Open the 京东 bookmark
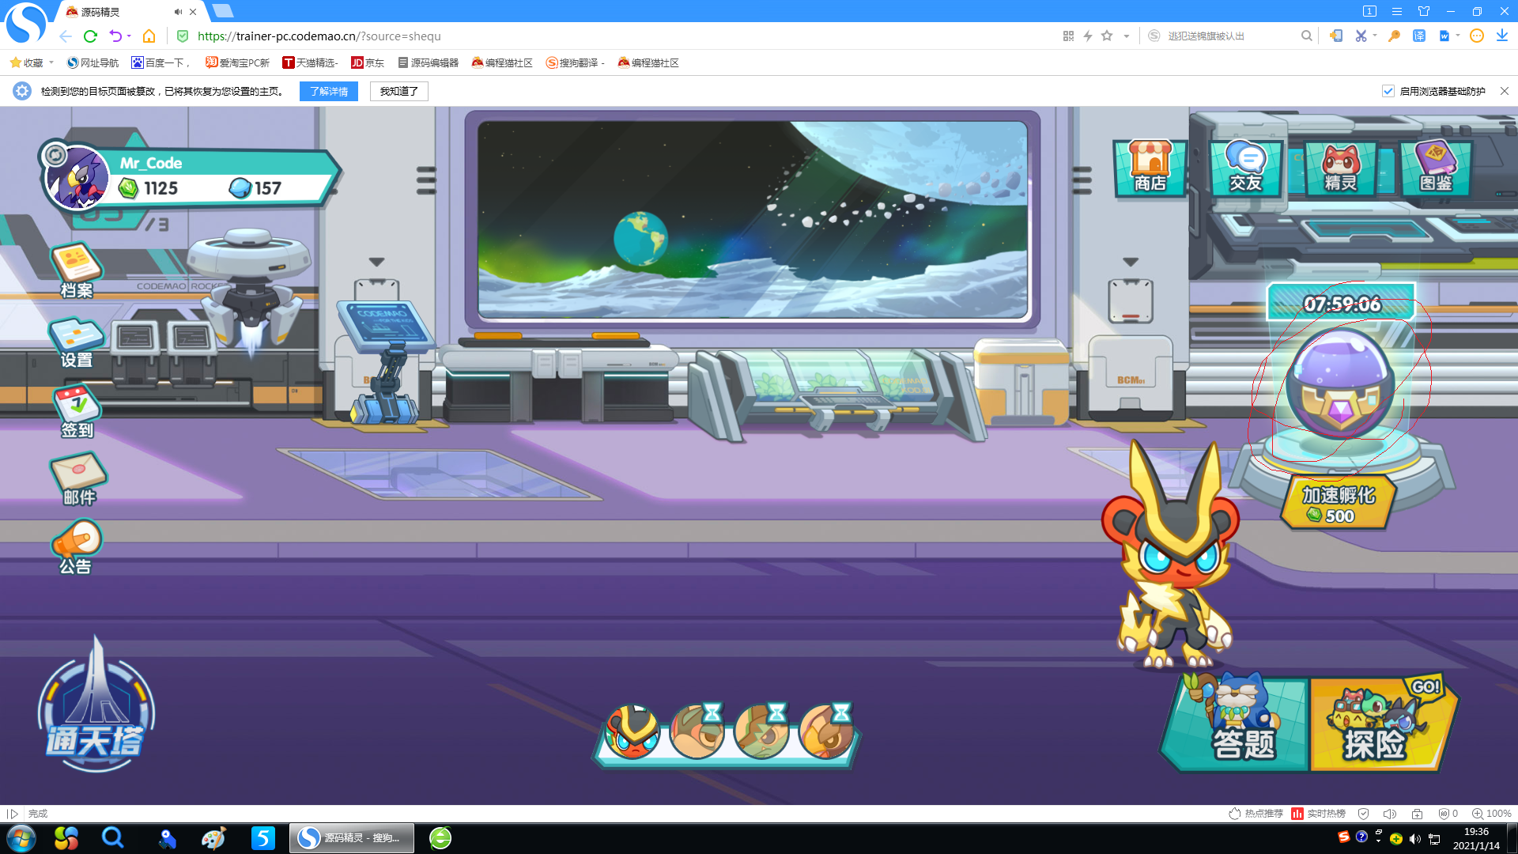The height and width of the screenshot is (854, 1518). (368, 63)
